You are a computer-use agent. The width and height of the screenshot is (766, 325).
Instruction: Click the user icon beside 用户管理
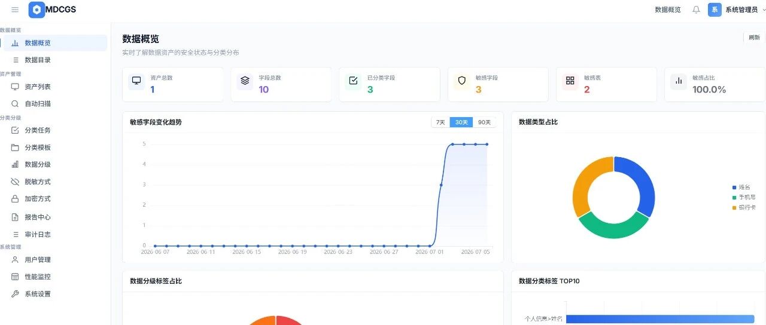15,260
